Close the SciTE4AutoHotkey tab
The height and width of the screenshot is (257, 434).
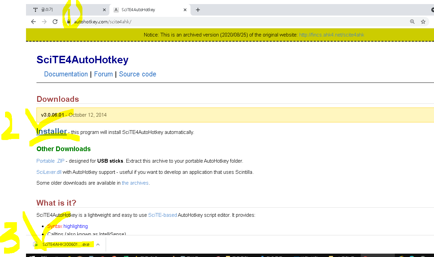tap(185, 10)
